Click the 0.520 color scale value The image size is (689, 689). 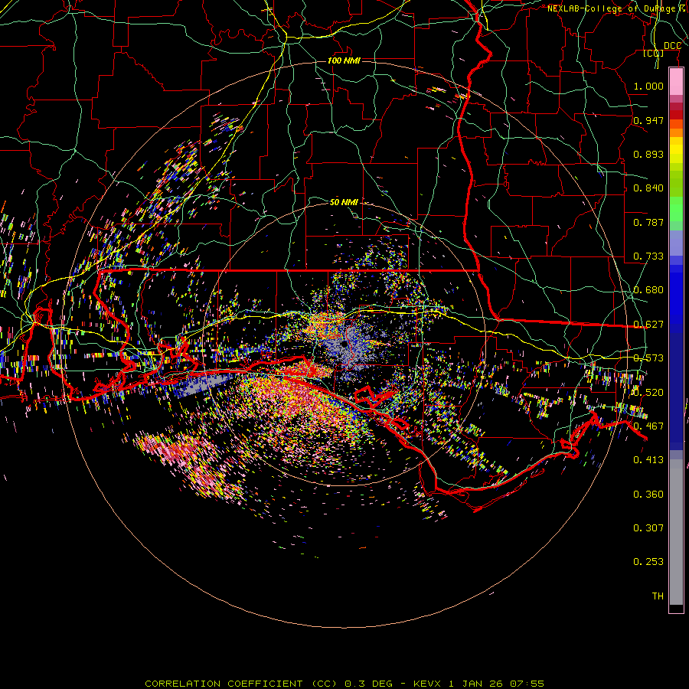click(x=648, y=393)
